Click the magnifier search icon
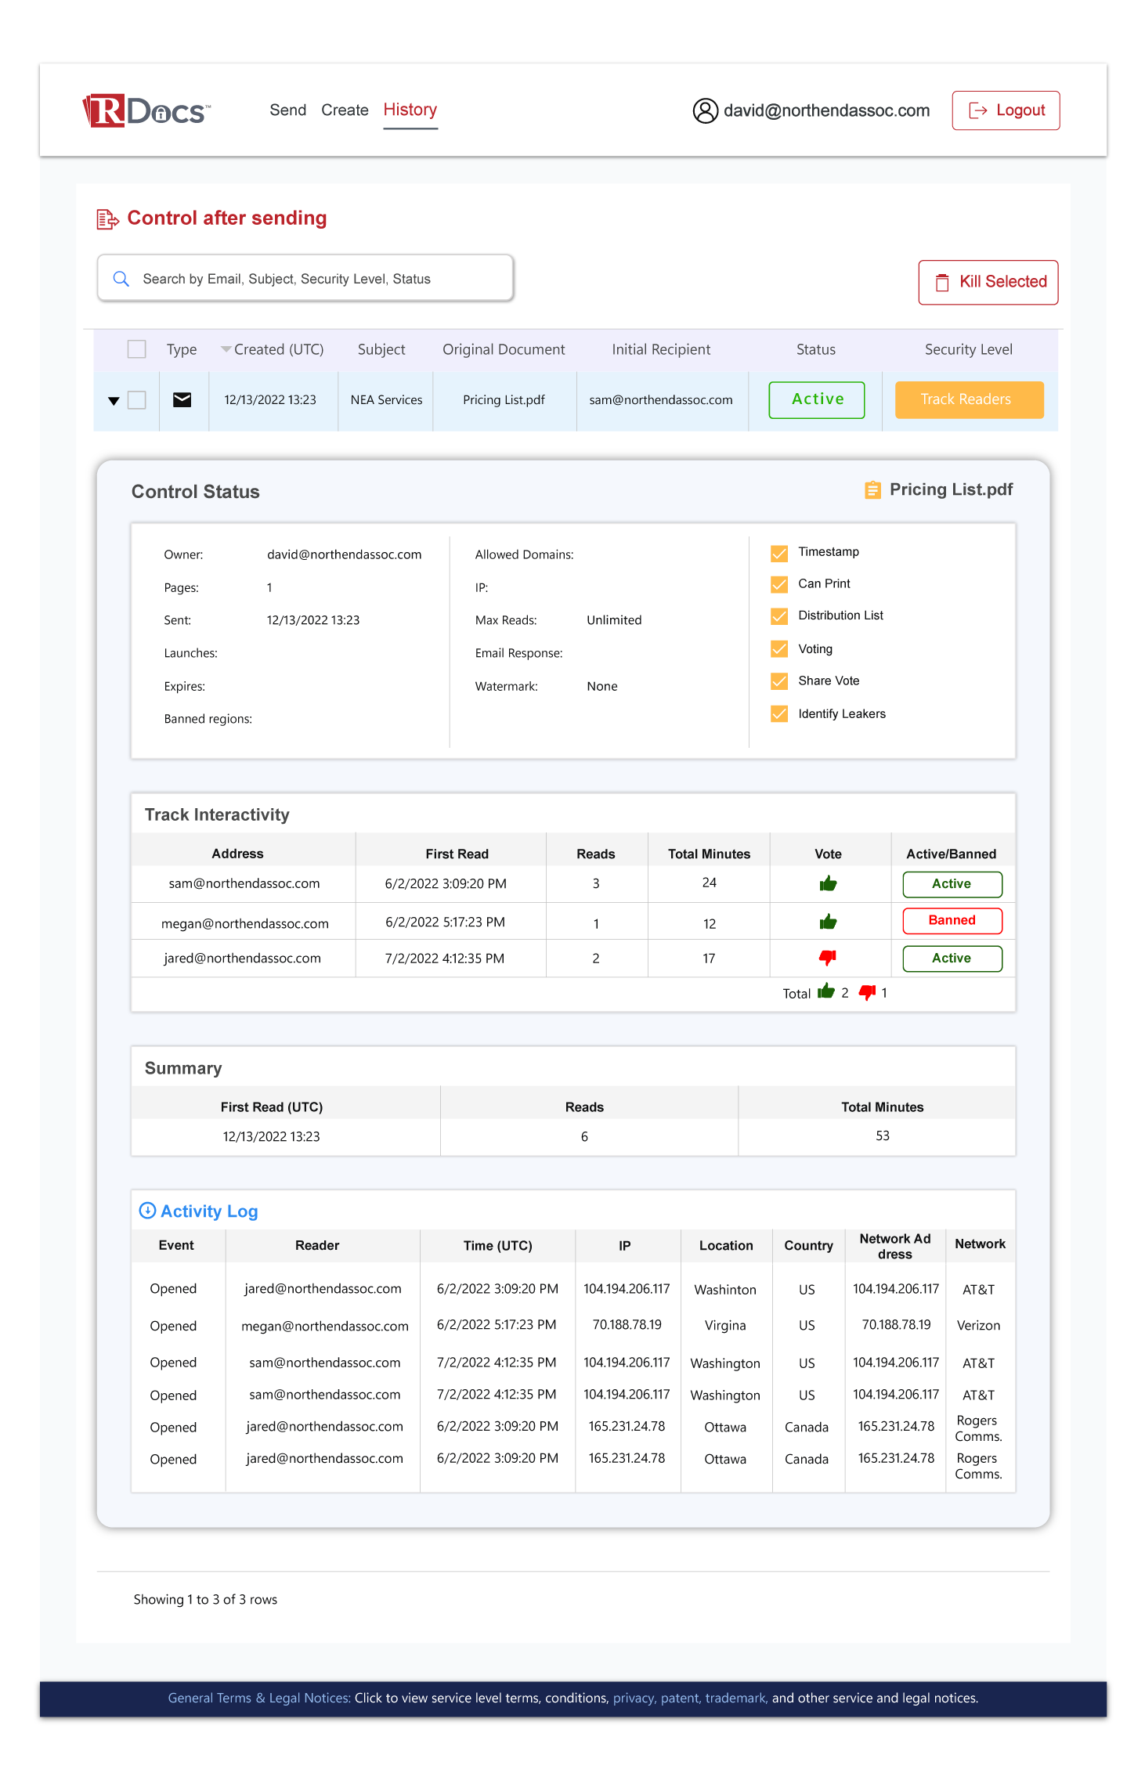 pos(121,279)
